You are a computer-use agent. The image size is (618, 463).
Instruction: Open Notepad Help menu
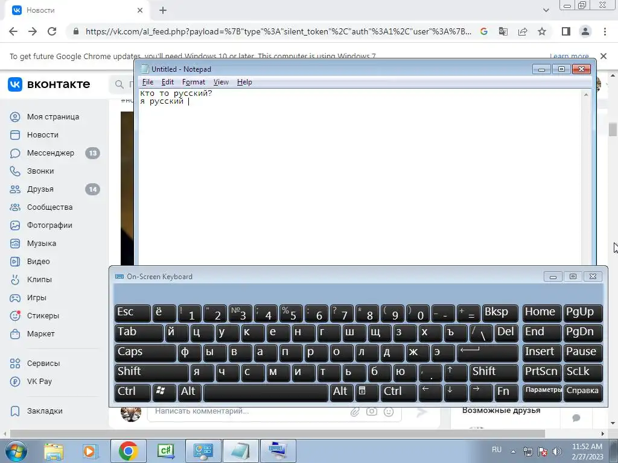pos(244,82)
